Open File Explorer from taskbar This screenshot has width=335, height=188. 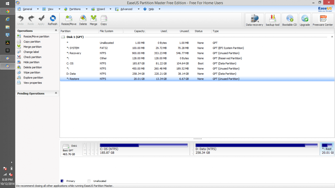click(8, 27)
